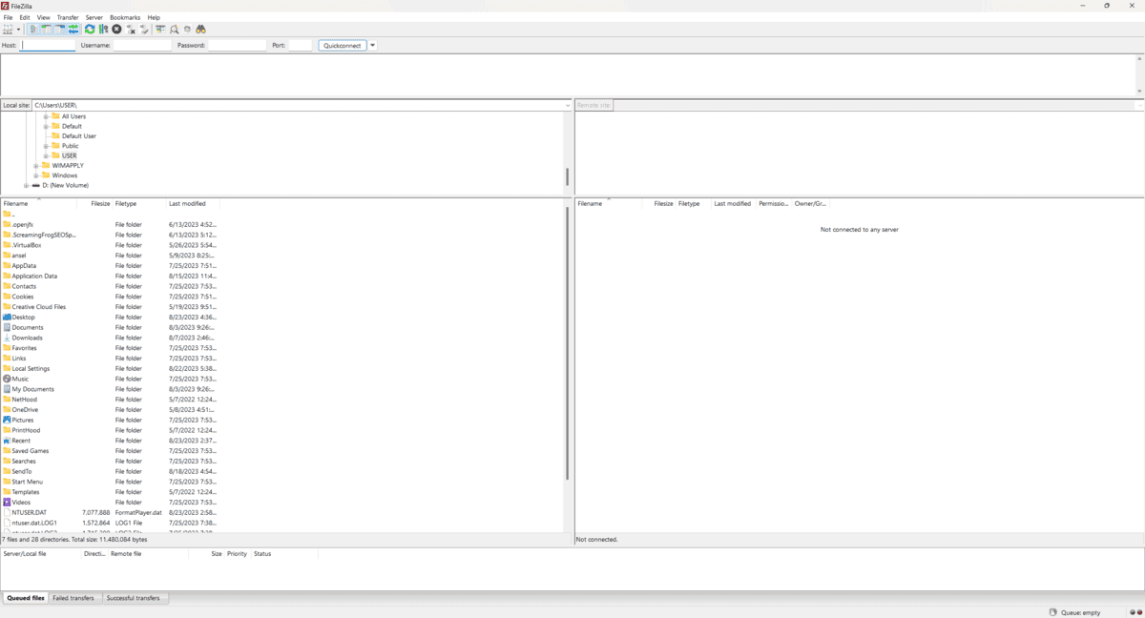Expand the USER folder tree node
Viewport: 1145px width, 618px height.
[45, 155]
